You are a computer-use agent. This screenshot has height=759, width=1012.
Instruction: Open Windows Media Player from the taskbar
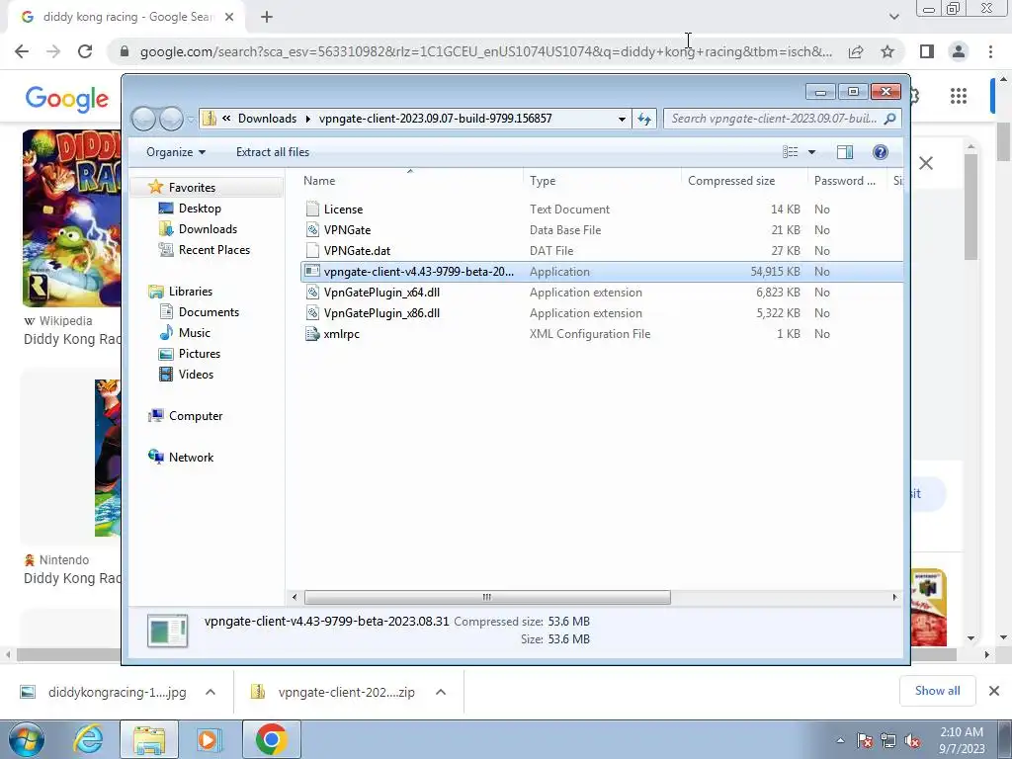pyautogui.click(x=209, y=739)
